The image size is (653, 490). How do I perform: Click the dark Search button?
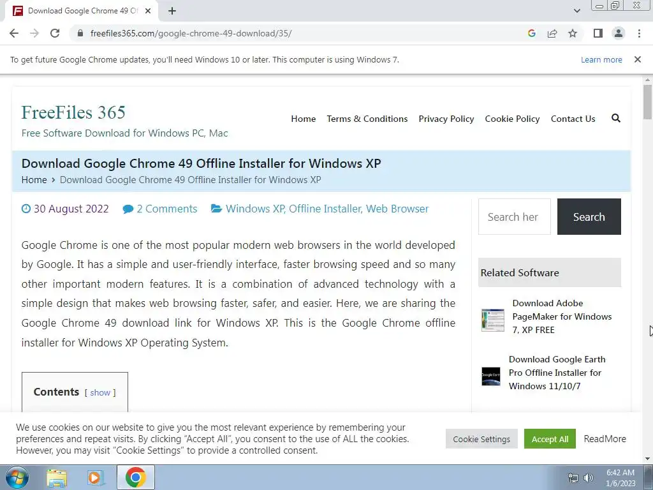[x=589, y=217]
